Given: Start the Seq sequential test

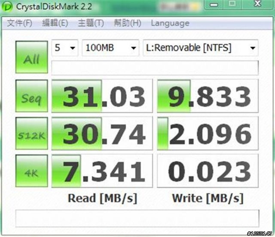Looking at the screenshot, I should pyautogui.click(x=31, y=96).
